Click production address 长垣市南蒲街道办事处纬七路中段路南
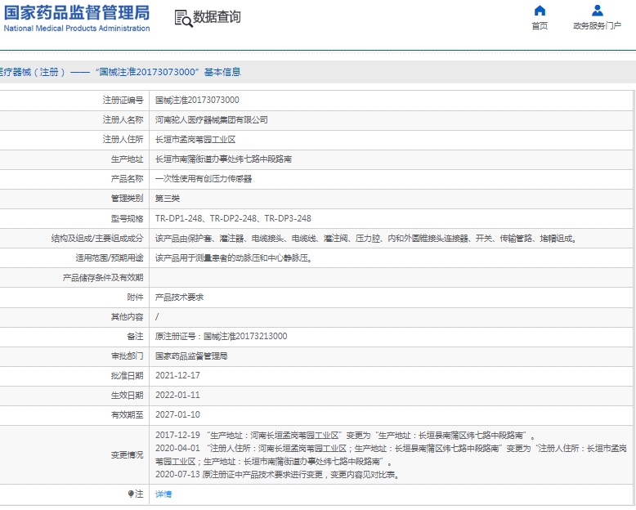 coord(223,159)
